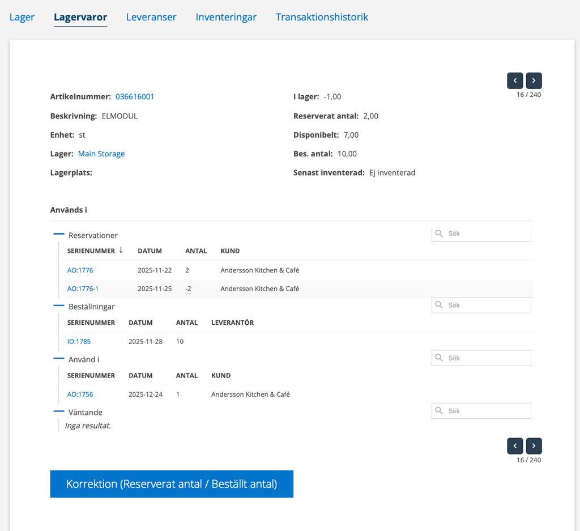Open the Transaktionshistorik tab

pyautogui.click(x=322, y=17)
